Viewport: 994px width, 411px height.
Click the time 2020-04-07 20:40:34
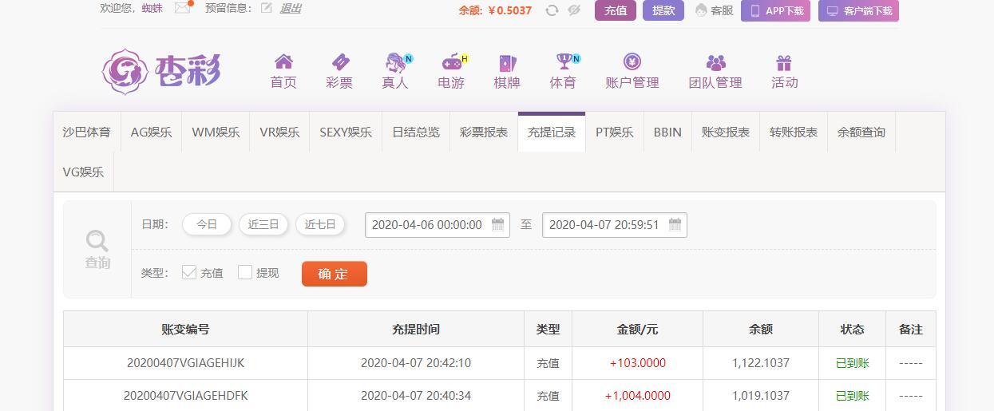pos(416,395)
